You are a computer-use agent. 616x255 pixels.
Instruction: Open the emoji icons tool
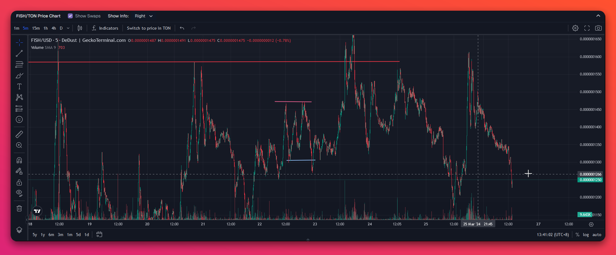point(19,119)
